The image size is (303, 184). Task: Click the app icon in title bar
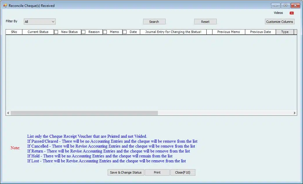(x=5, y=6)
